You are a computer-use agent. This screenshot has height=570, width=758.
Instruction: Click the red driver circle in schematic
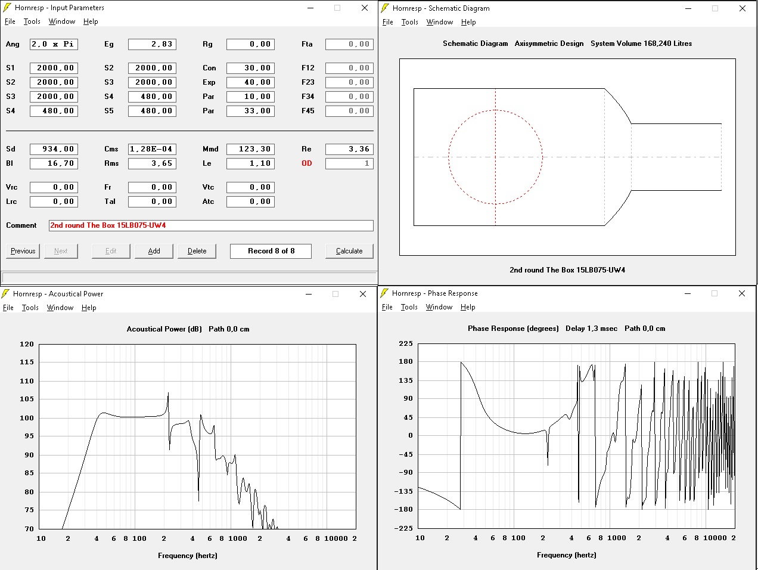(495, 157)
